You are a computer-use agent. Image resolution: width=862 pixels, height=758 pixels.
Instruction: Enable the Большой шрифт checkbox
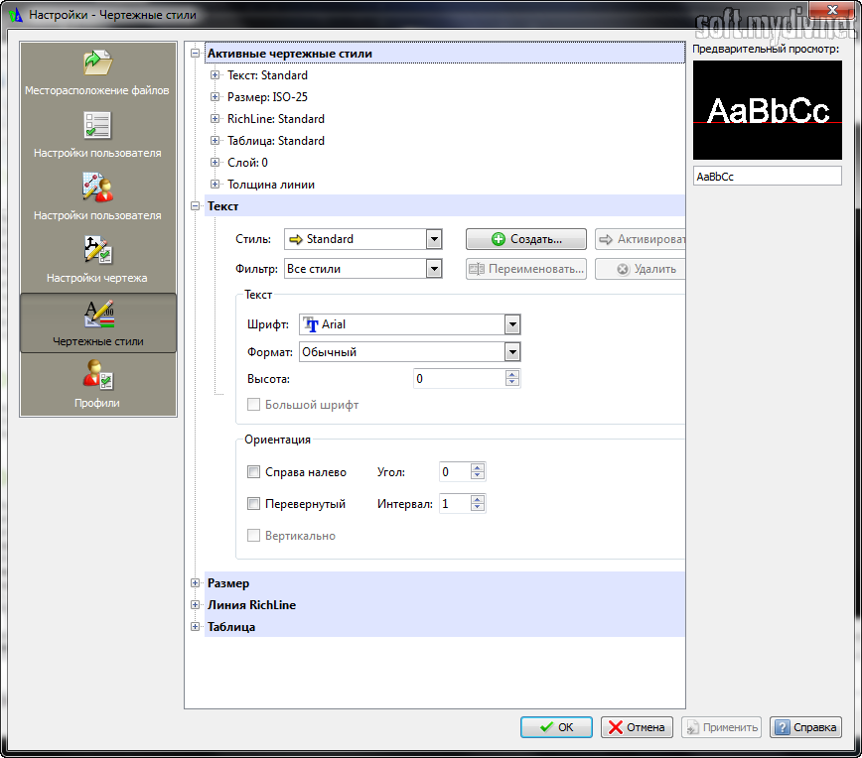(x=253, y=405)
